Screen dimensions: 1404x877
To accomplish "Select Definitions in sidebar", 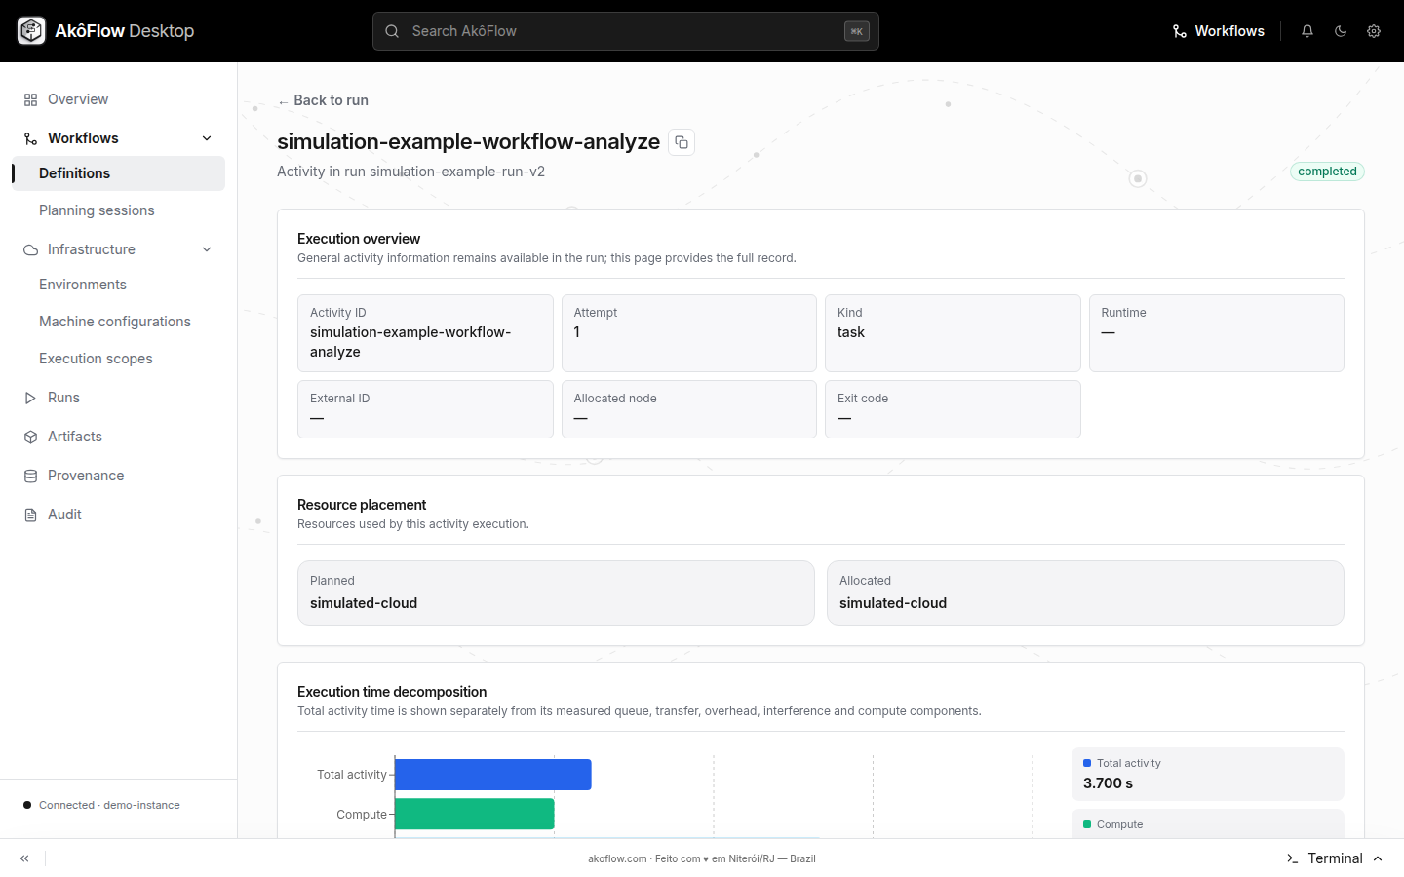I will [x=118, y=173].
